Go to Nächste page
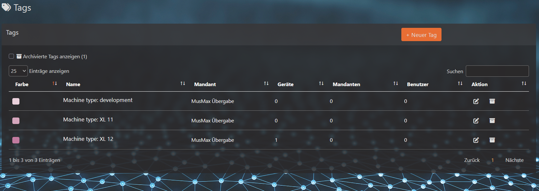 [514, 160]
